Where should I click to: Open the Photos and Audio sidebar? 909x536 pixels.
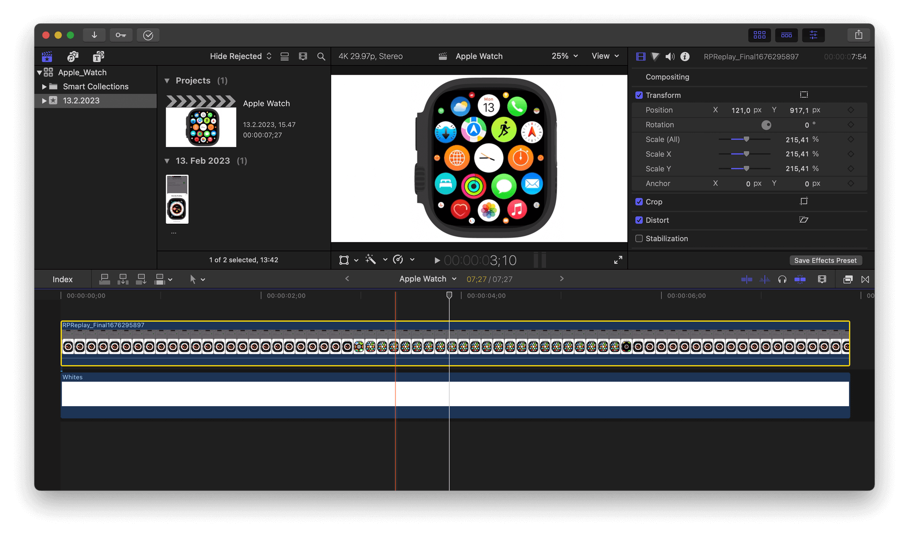click(73, 57)
